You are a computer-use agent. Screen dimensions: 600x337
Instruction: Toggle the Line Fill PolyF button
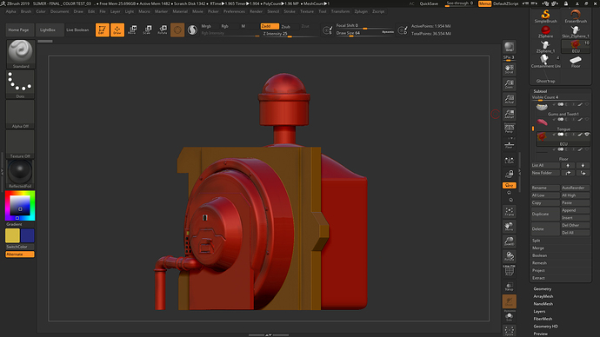[x=510, y=270]
